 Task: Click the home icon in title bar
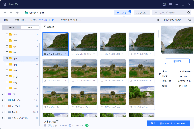(5, 4)
